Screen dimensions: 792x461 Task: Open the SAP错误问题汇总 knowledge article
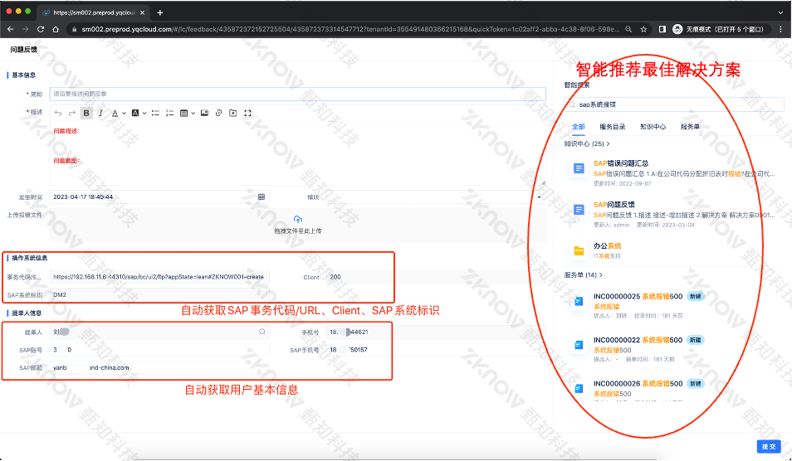click(x=620, y=163)
